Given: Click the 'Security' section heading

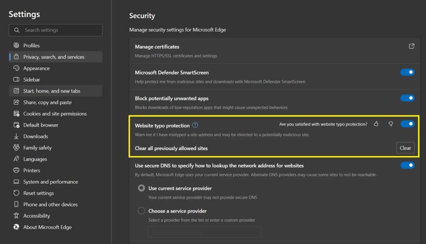Looking at the screenshot, I should [142, 16].
